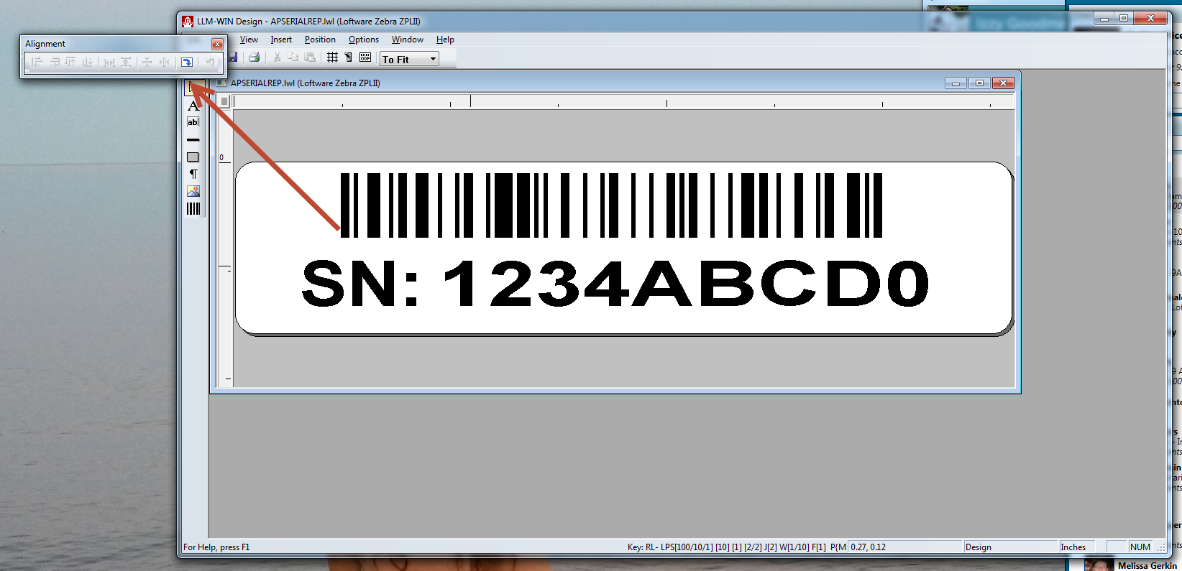Click Center Vertically icon in Alignment palette

tap(147, 62)
